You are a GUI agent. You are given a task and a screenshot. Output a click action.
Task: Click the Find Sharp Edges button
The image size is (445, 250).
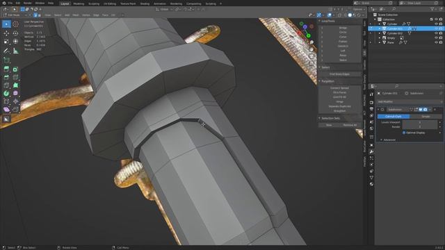pos(340,74)
